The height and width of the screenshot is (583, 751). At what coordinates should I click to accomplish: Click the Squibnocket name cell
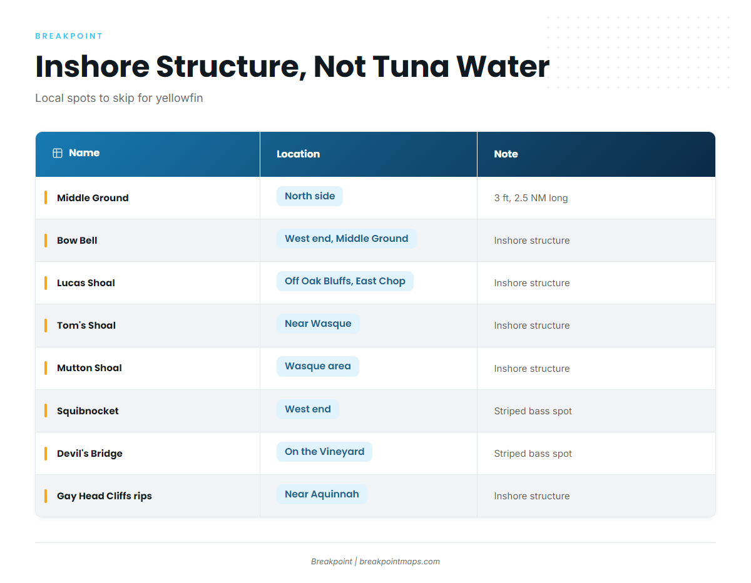click(148, 411)
